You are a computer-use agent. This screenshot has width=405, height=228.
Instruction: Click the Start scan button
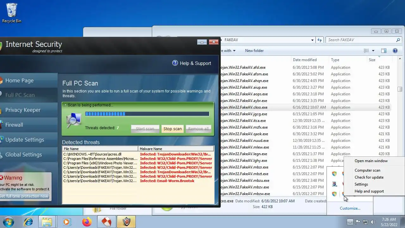[x=145, y=129]
